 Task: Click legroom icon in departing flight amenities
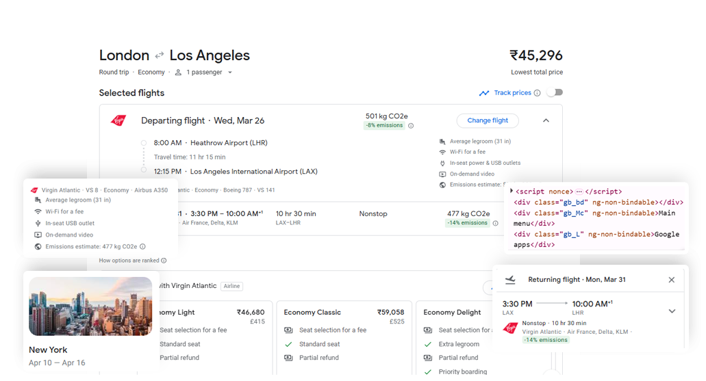pos(442,141)
